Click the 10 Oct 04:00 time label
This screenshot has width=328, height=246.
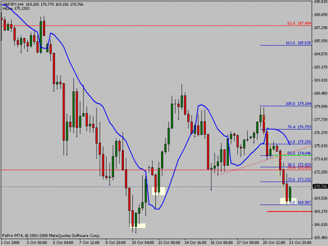coord(143,243)
